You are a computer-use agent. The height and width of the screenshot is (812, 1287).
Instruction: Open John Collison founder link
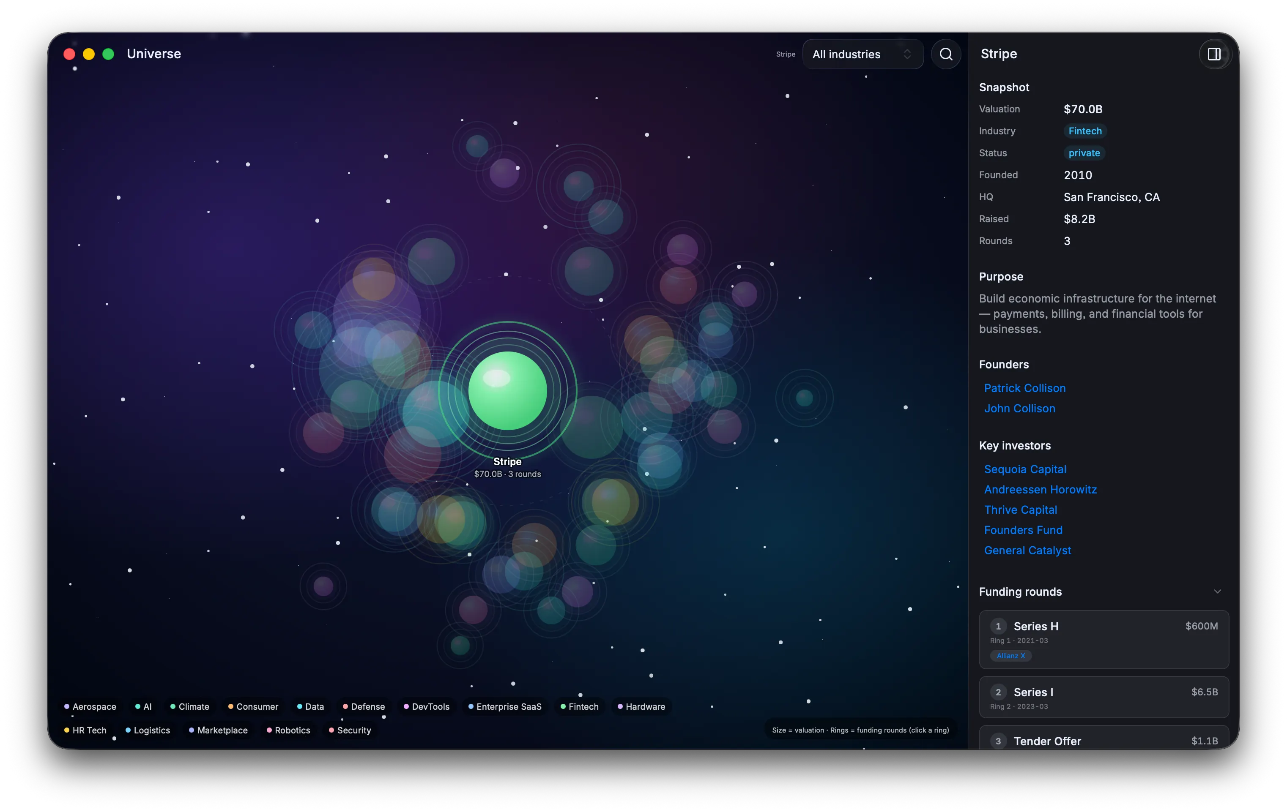pos(1019,409)
